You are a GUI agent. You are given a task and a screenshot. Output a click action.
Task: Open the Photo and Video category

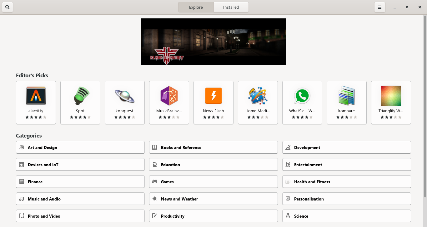[x=80, y=216]
